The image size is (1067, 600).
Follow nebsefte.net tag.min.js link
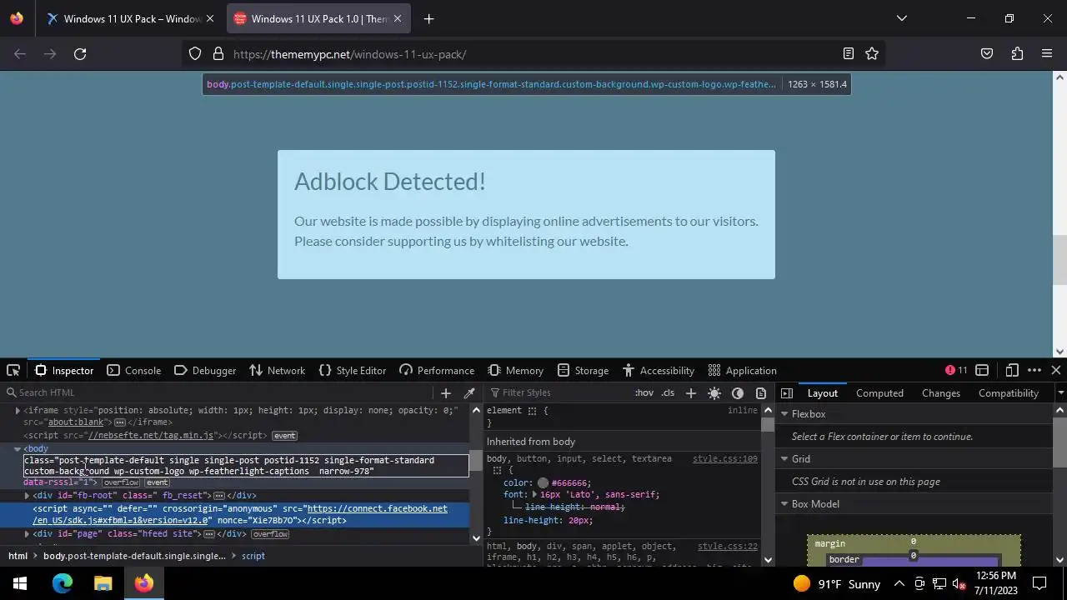151,436
